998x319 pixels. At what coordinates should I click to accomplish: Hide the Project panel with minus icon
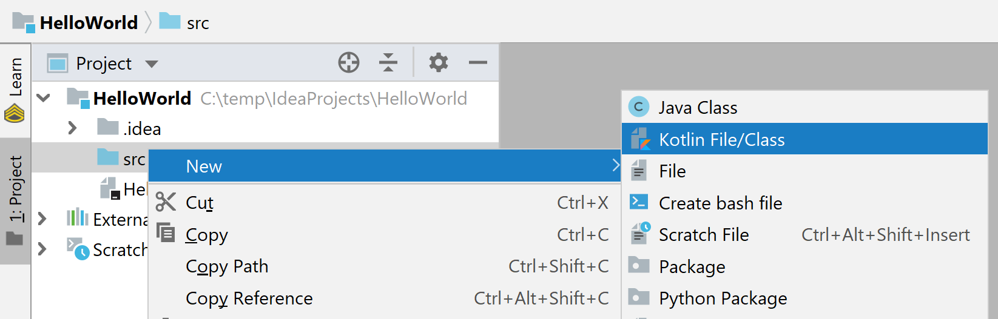[477, 62]
